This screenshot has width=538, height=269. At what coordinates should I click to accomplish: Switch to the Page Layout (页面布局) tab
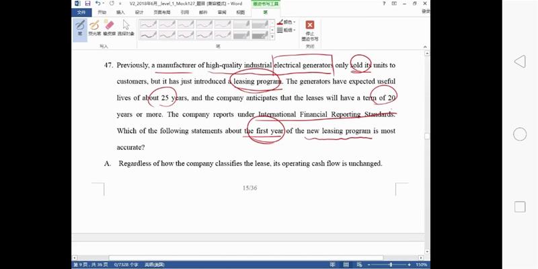pyautogui.click(x=161, y=12)
